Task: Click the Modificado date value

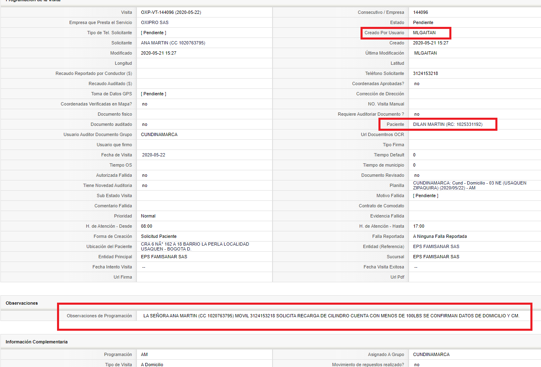Action: (x=158, y=53)
